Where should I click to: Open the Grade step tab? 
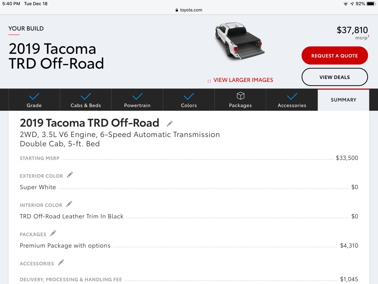(34, 100)
